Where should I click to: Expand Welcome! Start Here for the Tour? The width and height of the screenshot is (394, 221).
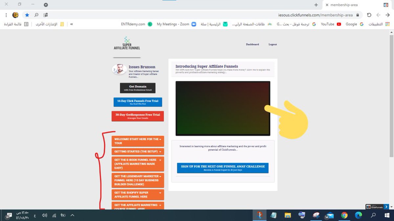[x=138, y=141]
